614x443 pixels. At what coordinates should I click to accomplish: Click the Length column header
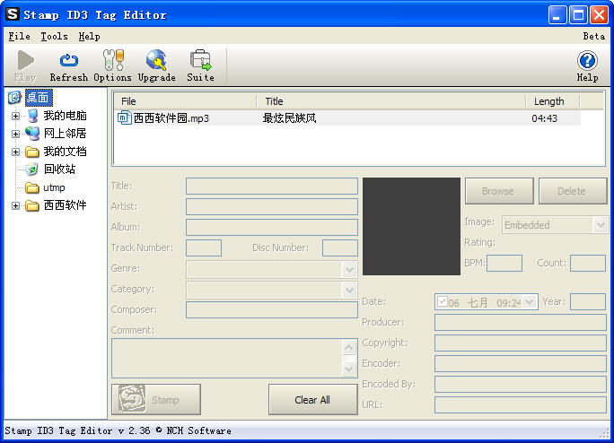pos(553,101)
